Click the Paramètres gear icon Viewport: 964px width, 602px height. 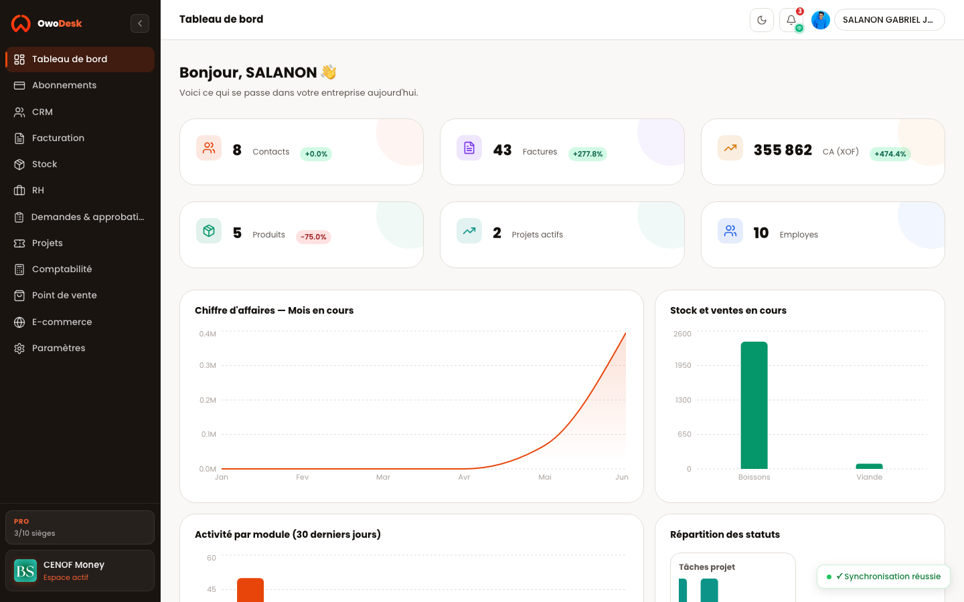19,348
